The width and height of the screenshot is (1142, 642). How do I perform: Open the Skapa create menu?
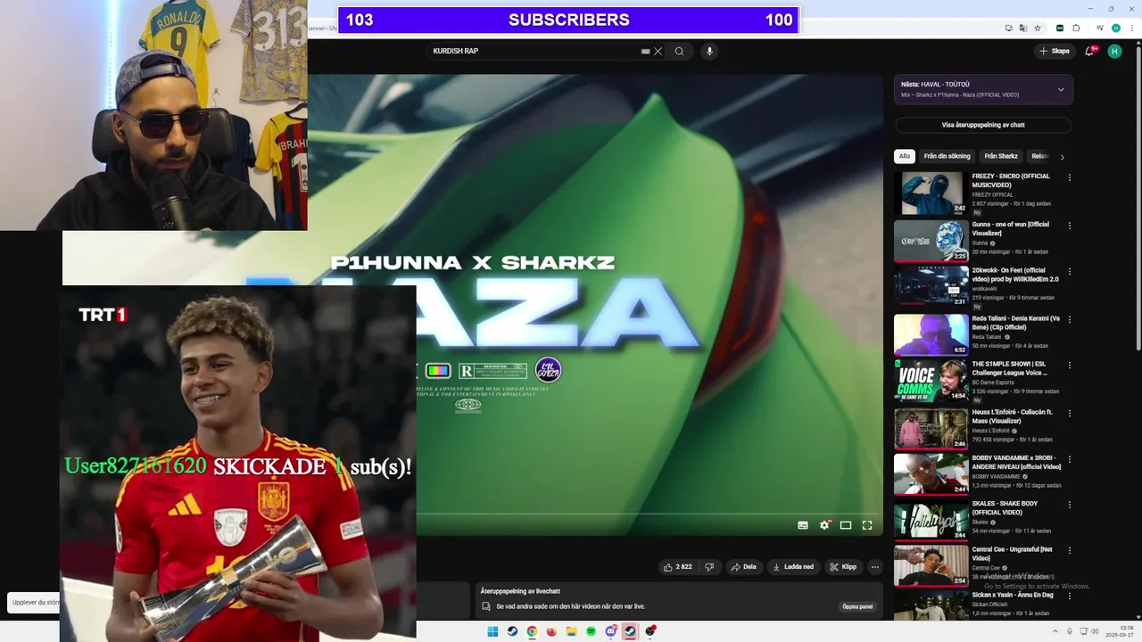pos(1054,51)
